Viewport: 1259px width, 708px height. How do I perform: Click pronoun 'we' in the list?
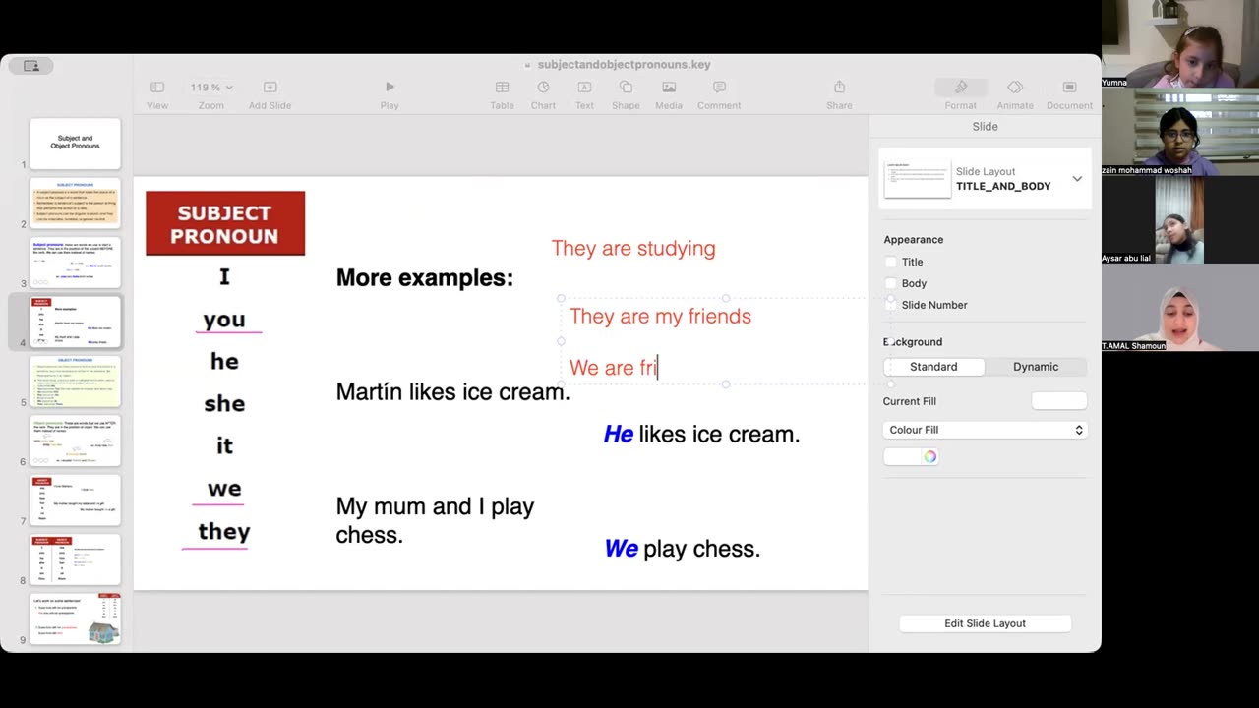(224, 488)
